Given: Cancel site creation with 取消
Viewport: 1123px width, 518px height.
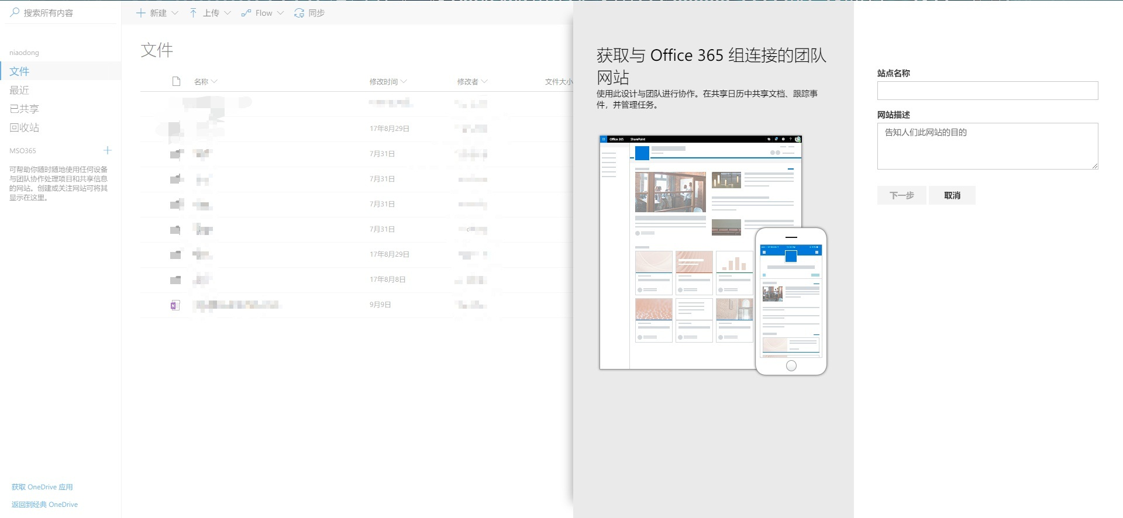Looking at the screenshot, I should pyautogui.click(x=952, y=195).
